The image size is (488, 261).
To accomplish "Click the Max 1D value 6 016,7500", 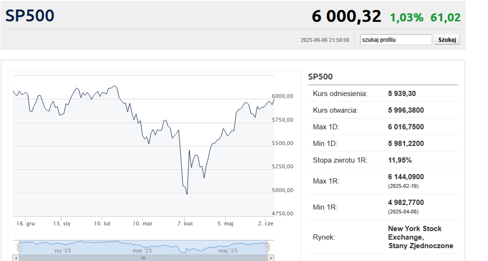I will click(x=406, y=127).
